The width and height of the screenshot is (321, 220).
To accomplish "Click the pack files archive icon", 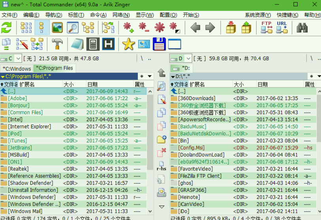I will pos(231,28).
